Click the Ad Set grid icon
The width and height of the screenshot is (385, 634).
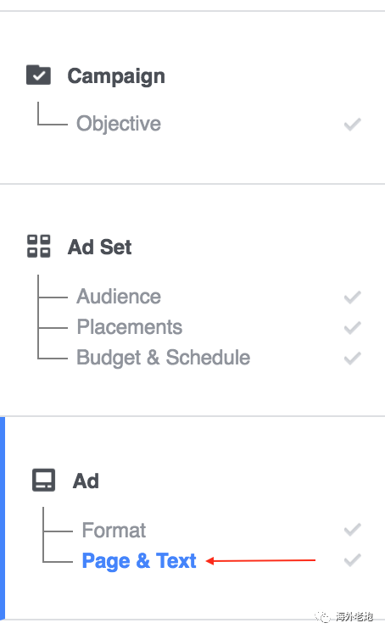(x=39, y=247)
